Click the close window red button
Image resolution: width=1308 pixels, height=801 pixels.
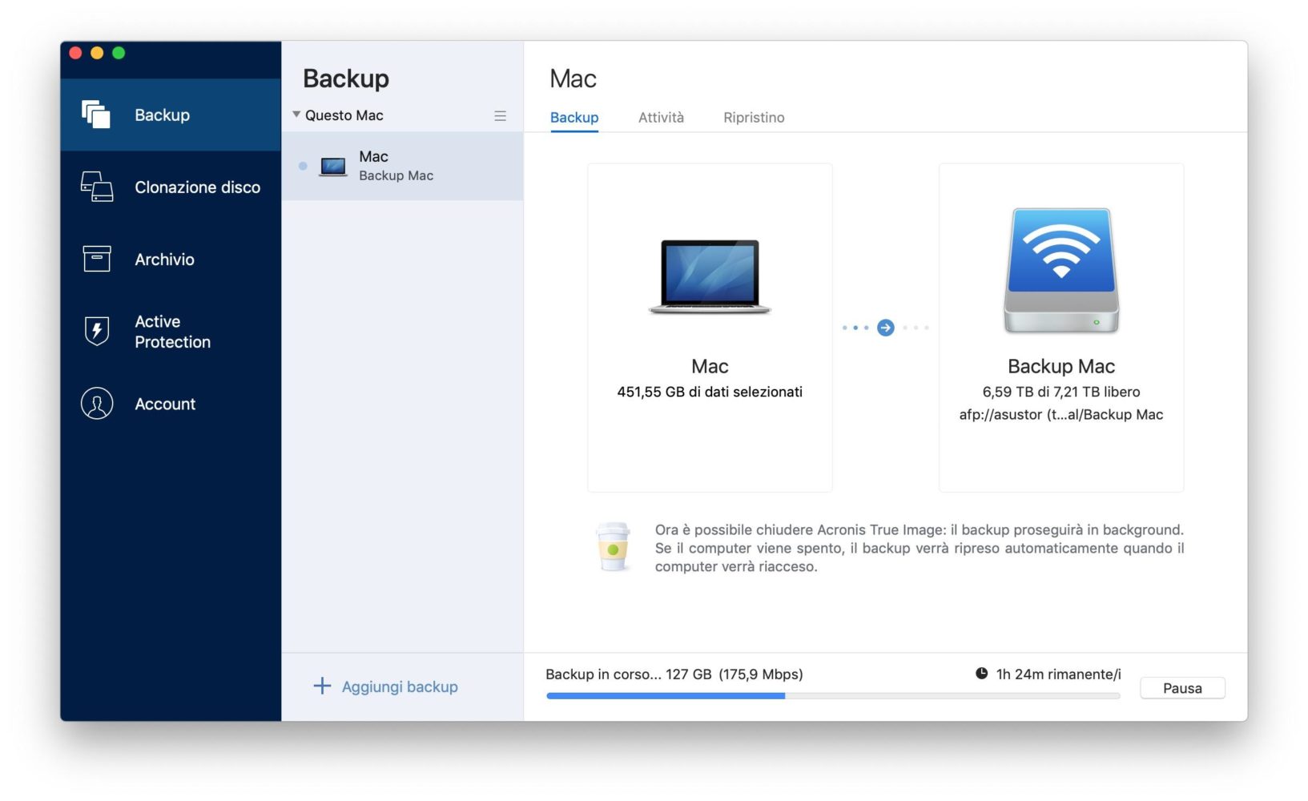76,53
